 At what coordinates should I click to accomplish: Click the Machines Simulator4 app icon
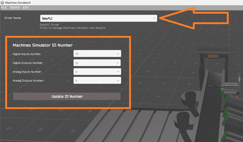tap(2, 2)
